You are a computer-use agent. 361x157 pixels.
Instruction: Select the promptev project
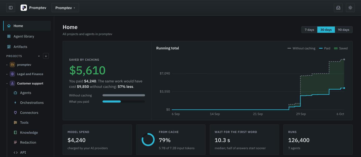coord(24,65)
